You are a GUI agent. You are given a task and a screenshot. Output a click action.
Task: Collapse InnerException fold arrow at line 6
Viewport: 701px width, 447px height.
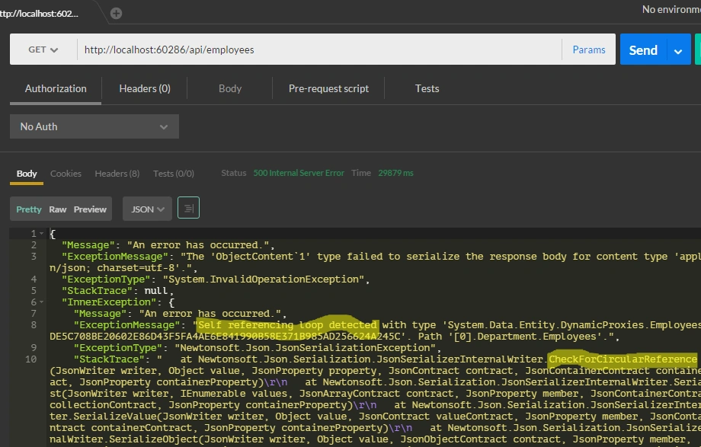42,302
